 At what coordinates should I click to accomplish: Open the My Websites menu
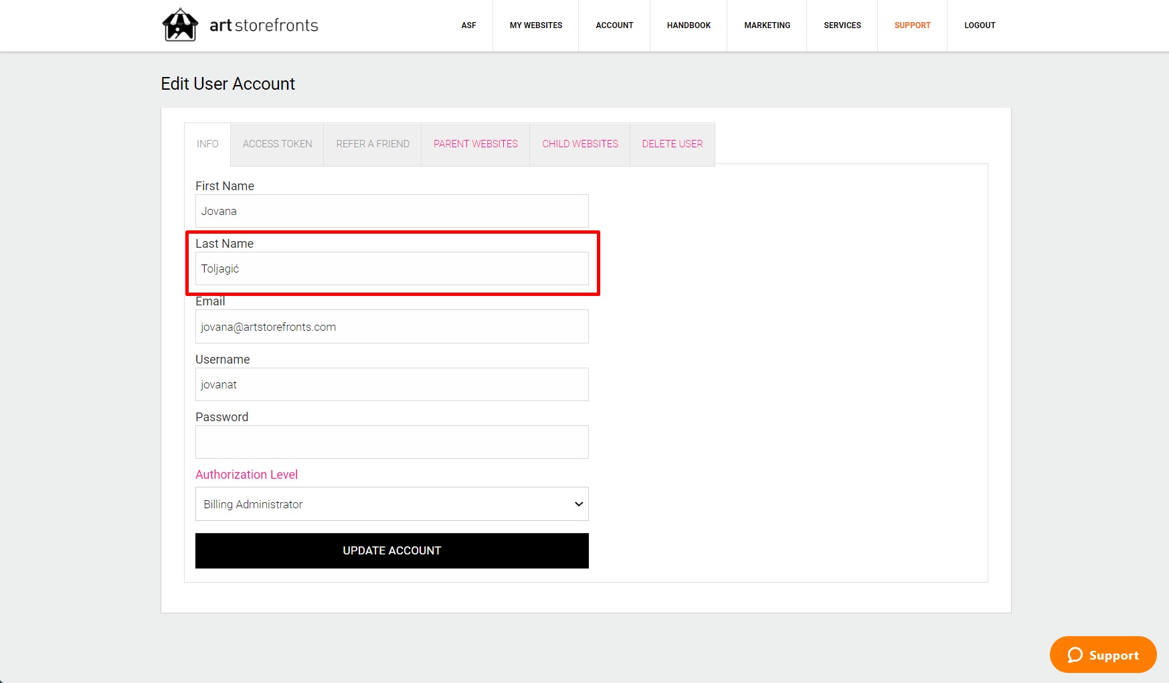pyautogui.click(x=535, y=25)
